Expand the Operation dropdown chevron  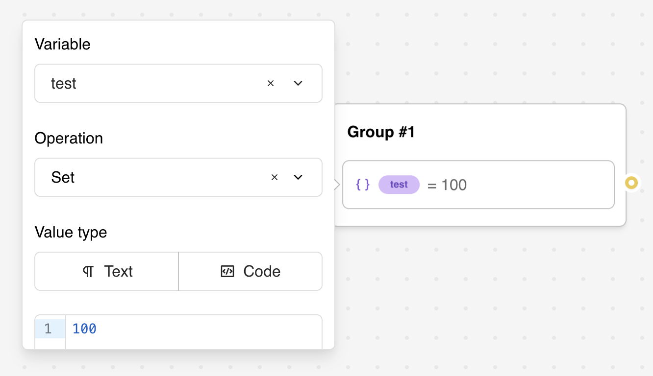tap(298, 178)
